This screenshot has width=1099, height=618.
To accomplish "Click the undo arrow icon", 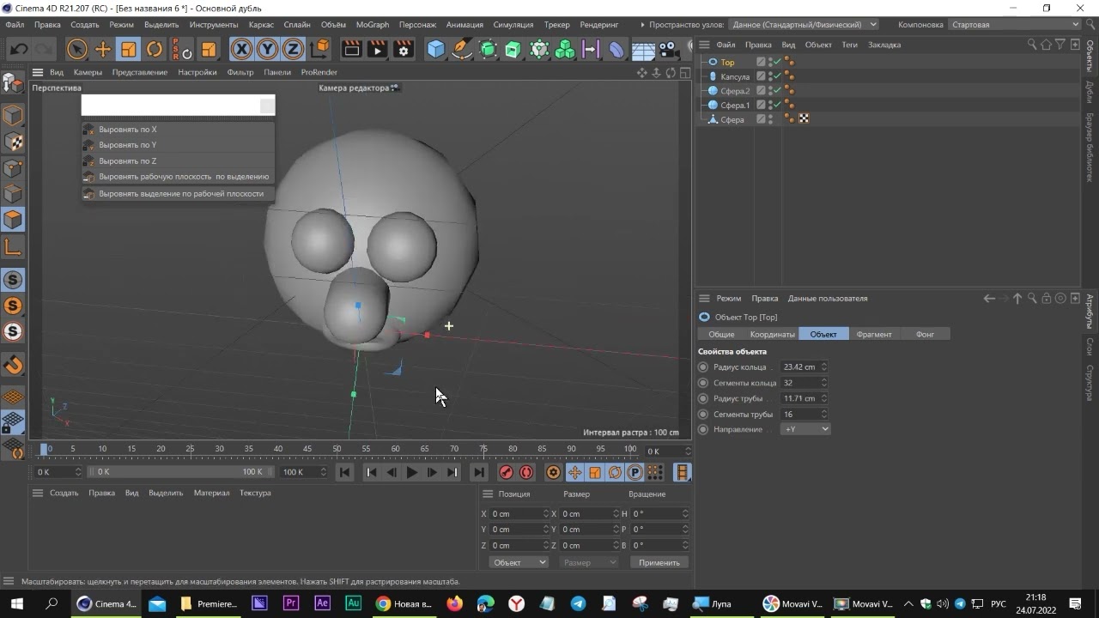I will 19,50.
